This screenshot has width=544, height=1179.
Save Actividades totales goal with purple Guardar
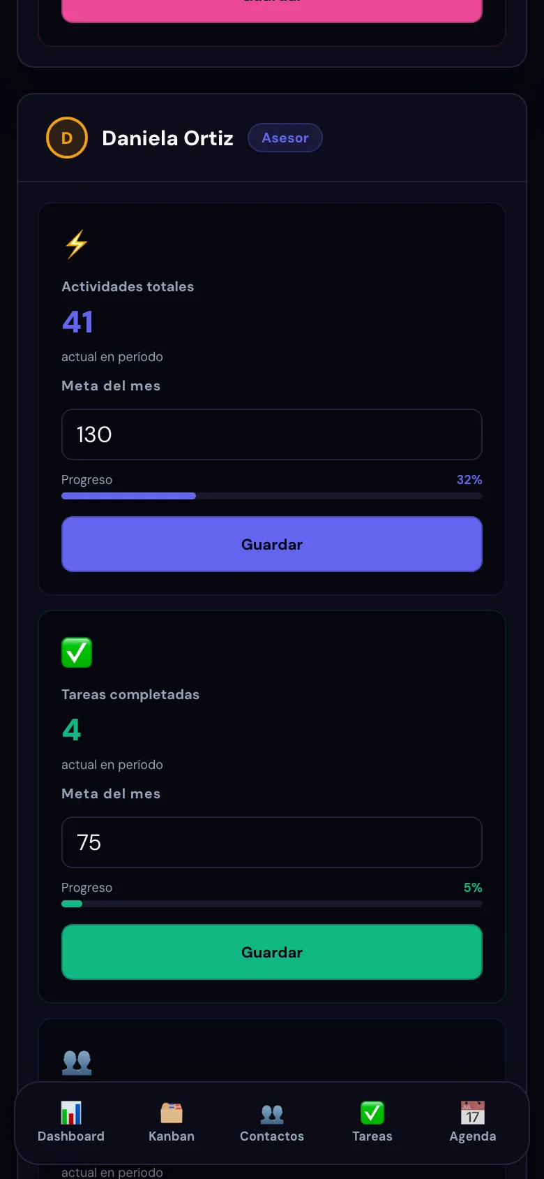tap(272, 544)
